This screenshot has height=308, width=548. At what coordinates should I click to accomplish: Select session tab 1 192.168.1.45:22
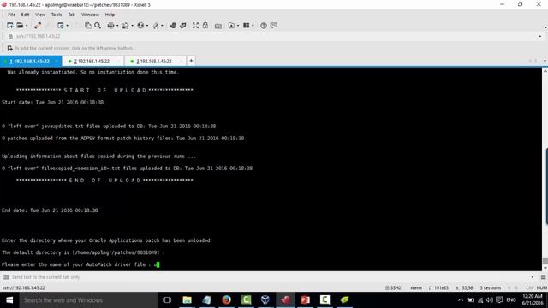[x=31, y=61]
